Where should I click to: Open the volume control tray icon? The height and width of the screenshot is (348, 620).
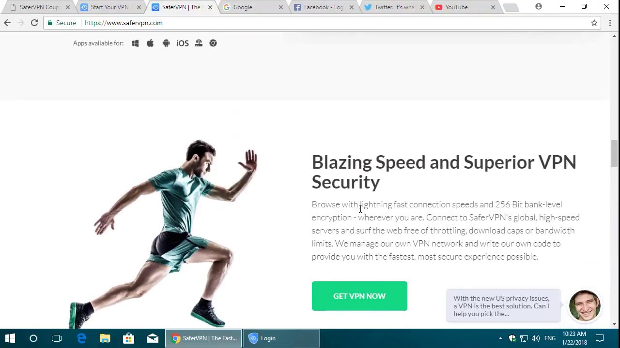tap(536, 338)
